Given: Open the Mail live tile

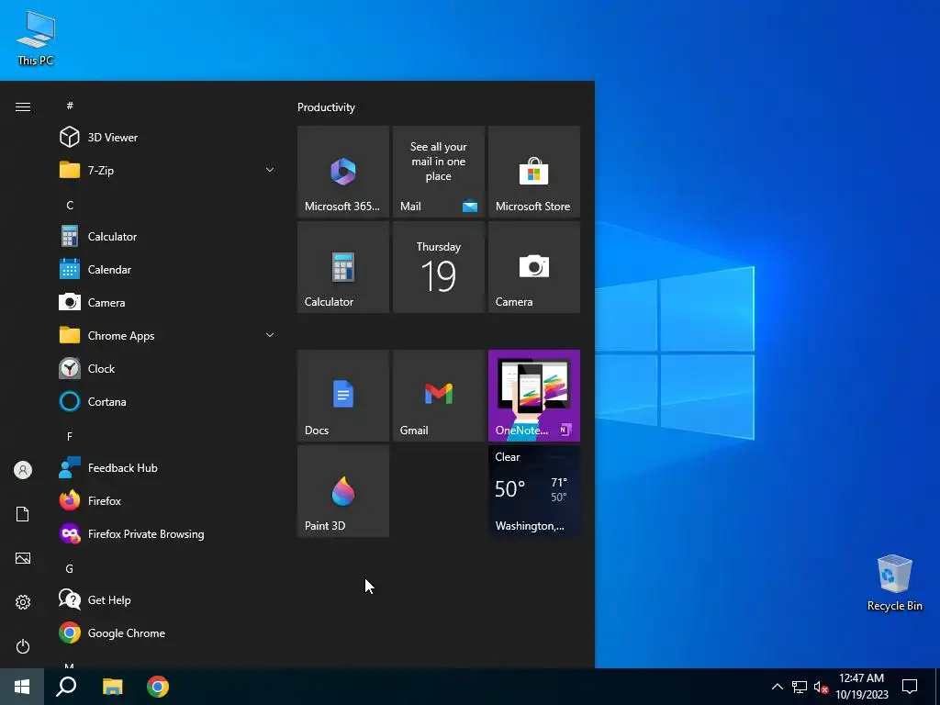Looking at the screenshot, I should tap(438, 172).
